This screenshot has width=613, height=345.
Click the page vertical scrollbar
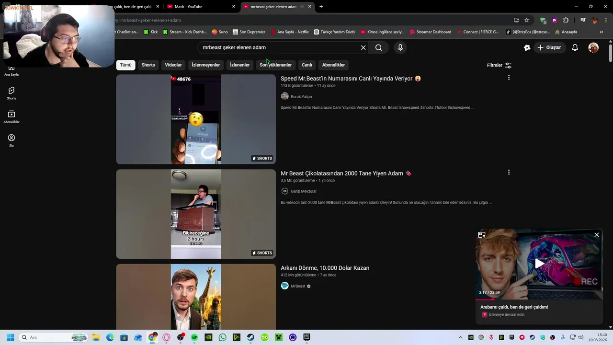click(x=611, y=53)
